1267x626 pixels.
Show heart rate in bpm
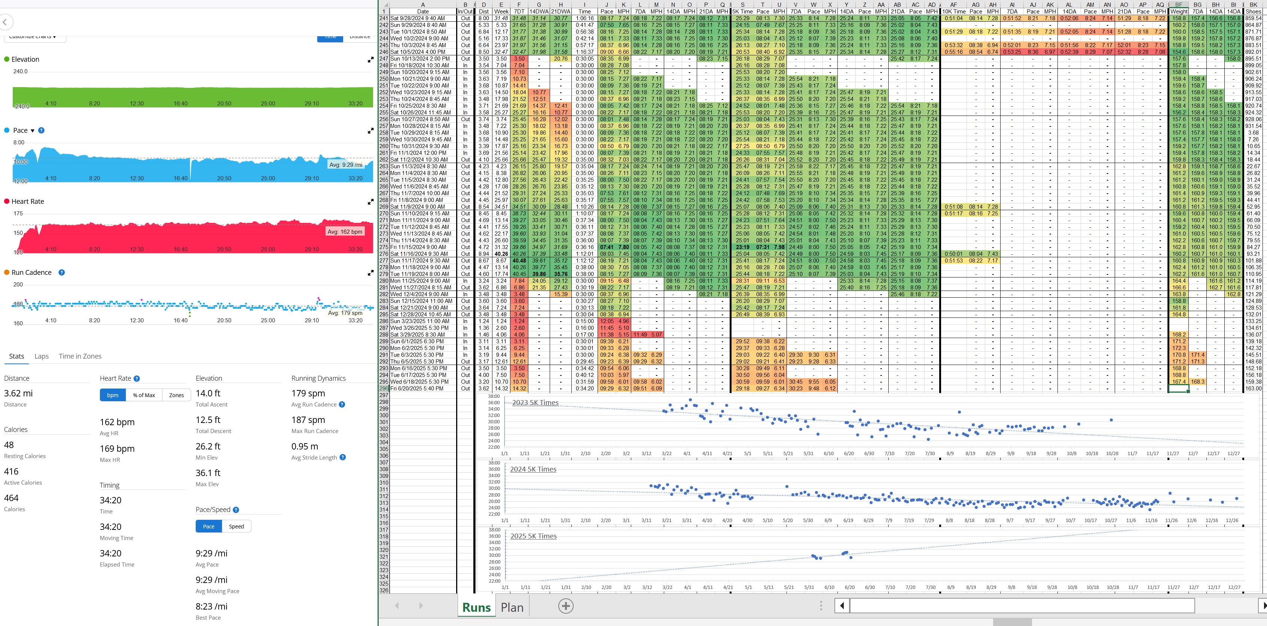point(113,395)
